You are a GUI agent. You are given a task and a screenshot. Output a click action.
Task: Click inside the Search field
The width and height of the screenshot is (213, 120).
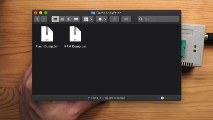pyautogui.click(x=158, y=19)
